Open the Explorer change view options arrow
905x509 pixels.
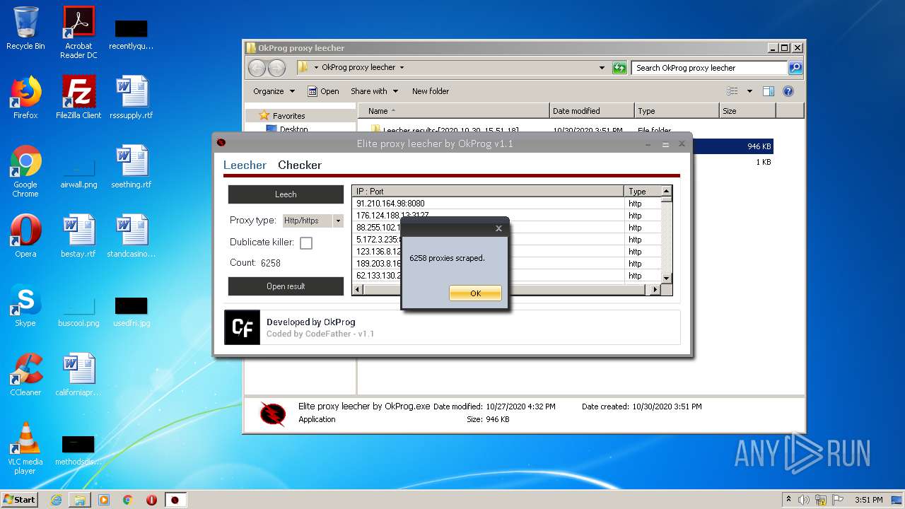[749, 91]
